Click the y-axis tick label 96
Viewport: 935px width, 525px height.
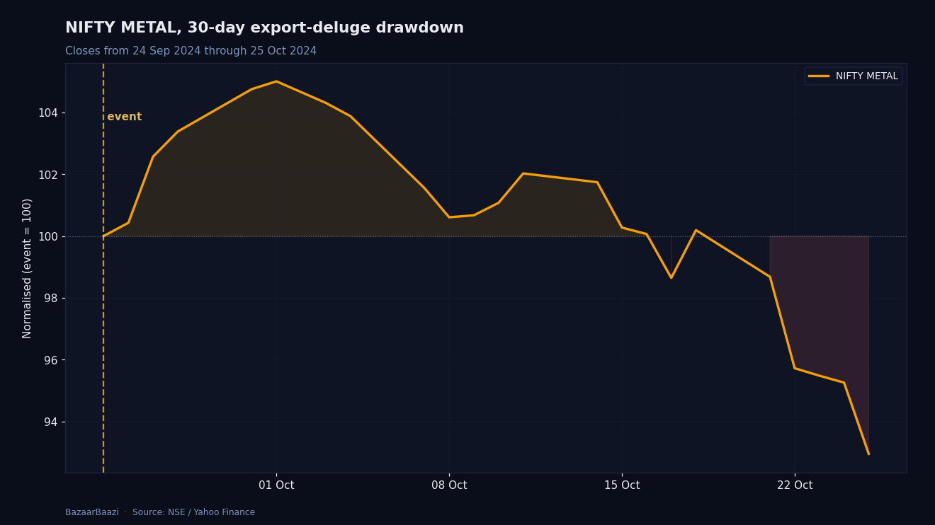[x=52, y=360]
